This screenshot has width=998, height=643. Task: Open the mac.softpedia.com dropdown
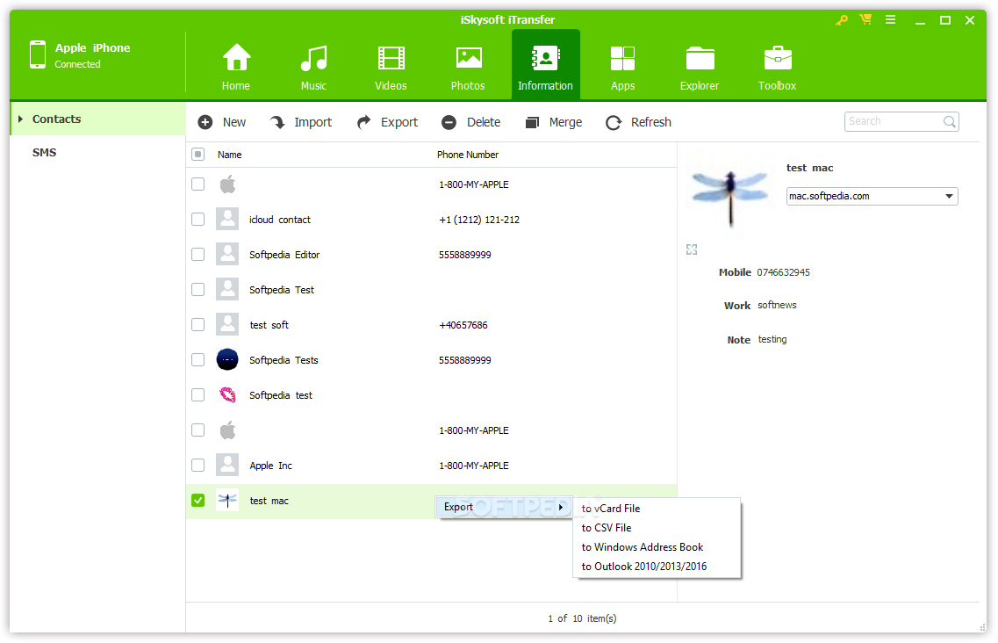[872, 196]
